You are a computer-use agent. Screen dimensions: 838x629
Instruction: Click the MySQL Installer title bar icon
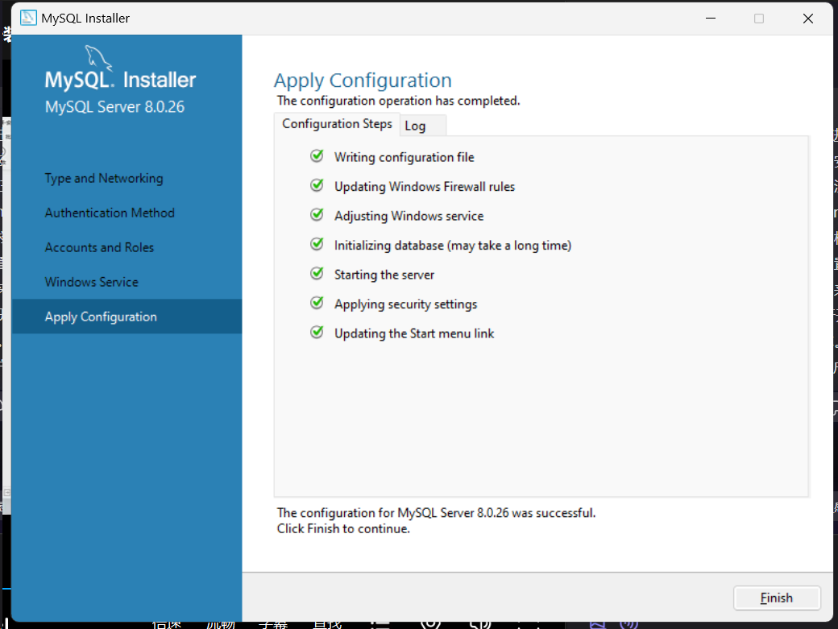(x=28, y=18)
